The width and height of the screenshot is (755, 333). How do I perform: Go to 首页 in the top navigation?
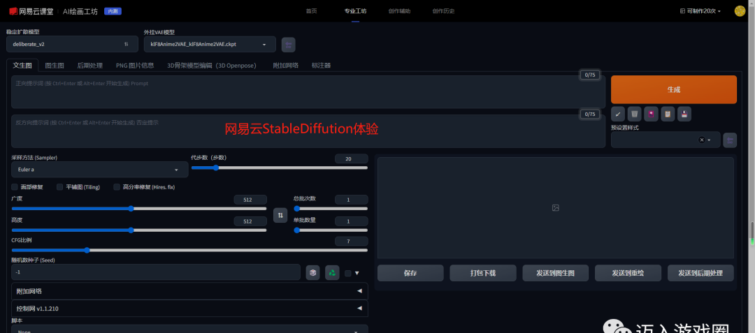(312, 11)
